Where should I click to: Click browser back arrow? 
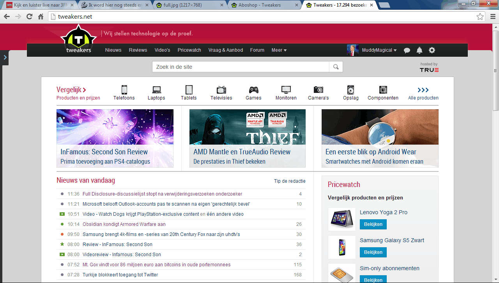click(7, 17)
